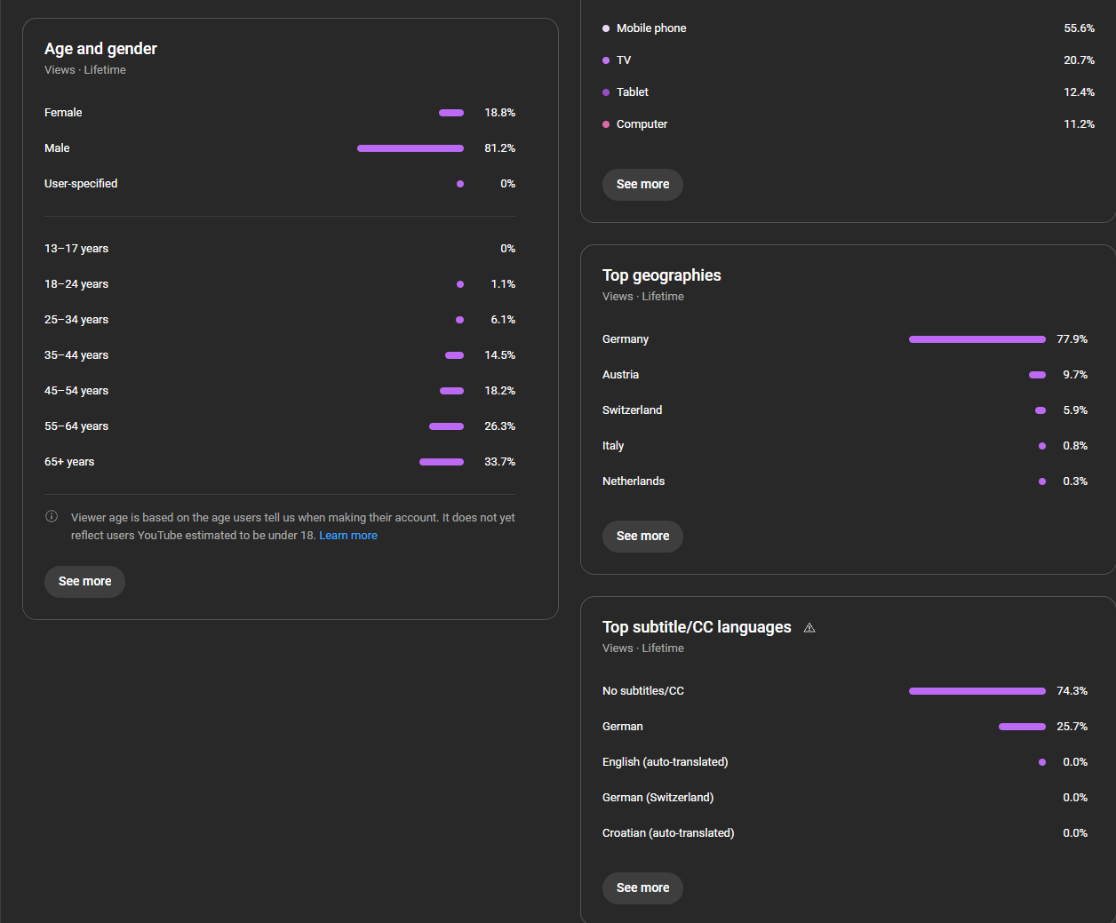Open the Learn more link
This screenshot has width=1116, height=923.
pos(348,536)
